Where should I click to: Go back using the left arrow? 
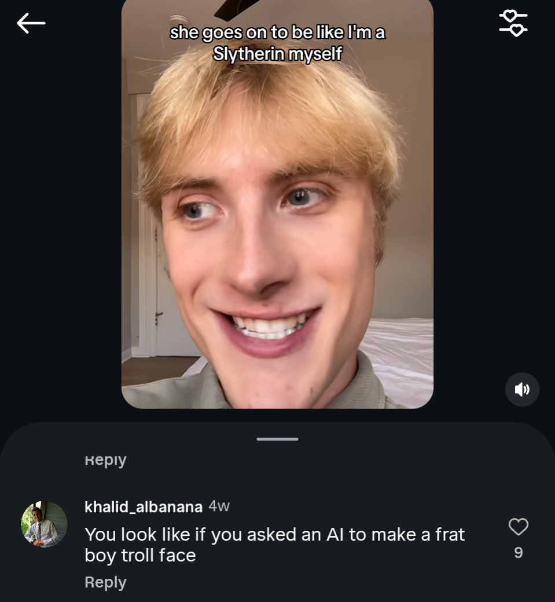[x=31, y=23]
